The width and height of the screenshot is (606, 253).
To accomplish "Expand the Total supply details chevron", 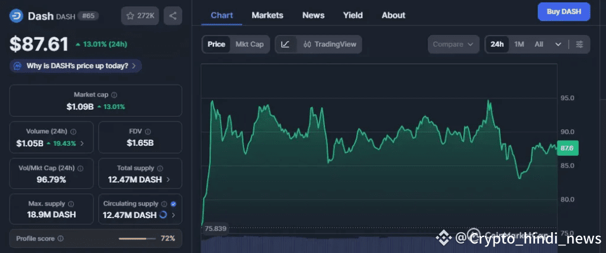I will tap(168, 180).
